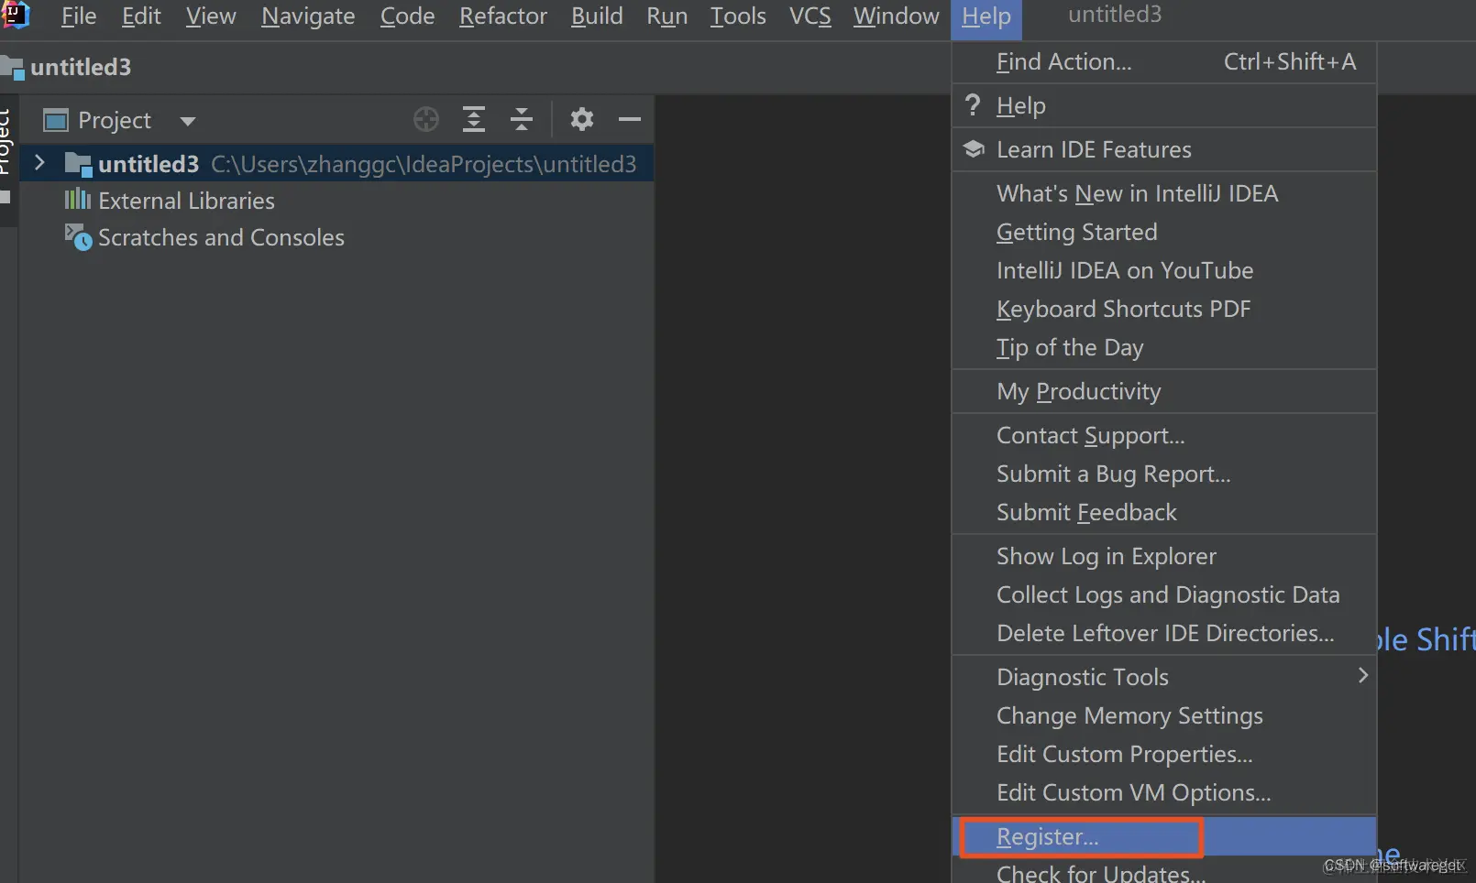Click the Collapse All icon in Project toolbar
This screenshot has width=1476, height=883.
click(x=522, y=119)
